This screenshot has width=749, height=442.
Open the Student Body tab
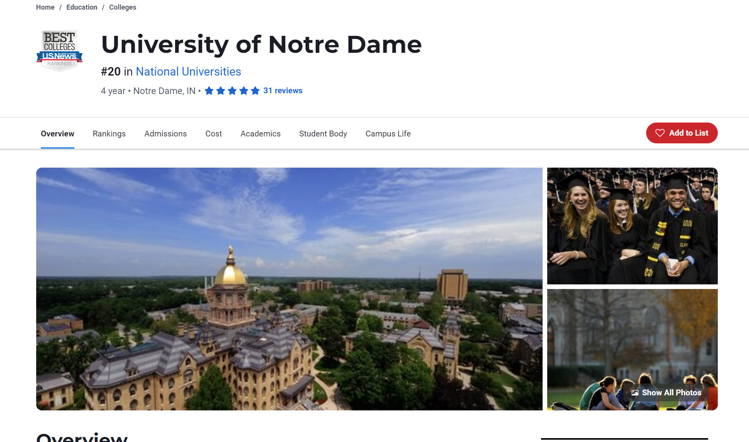coord(323,134)
